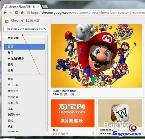Choose the 实用工具 category
This screenshot has width=145, height=139.
(13, 103)
